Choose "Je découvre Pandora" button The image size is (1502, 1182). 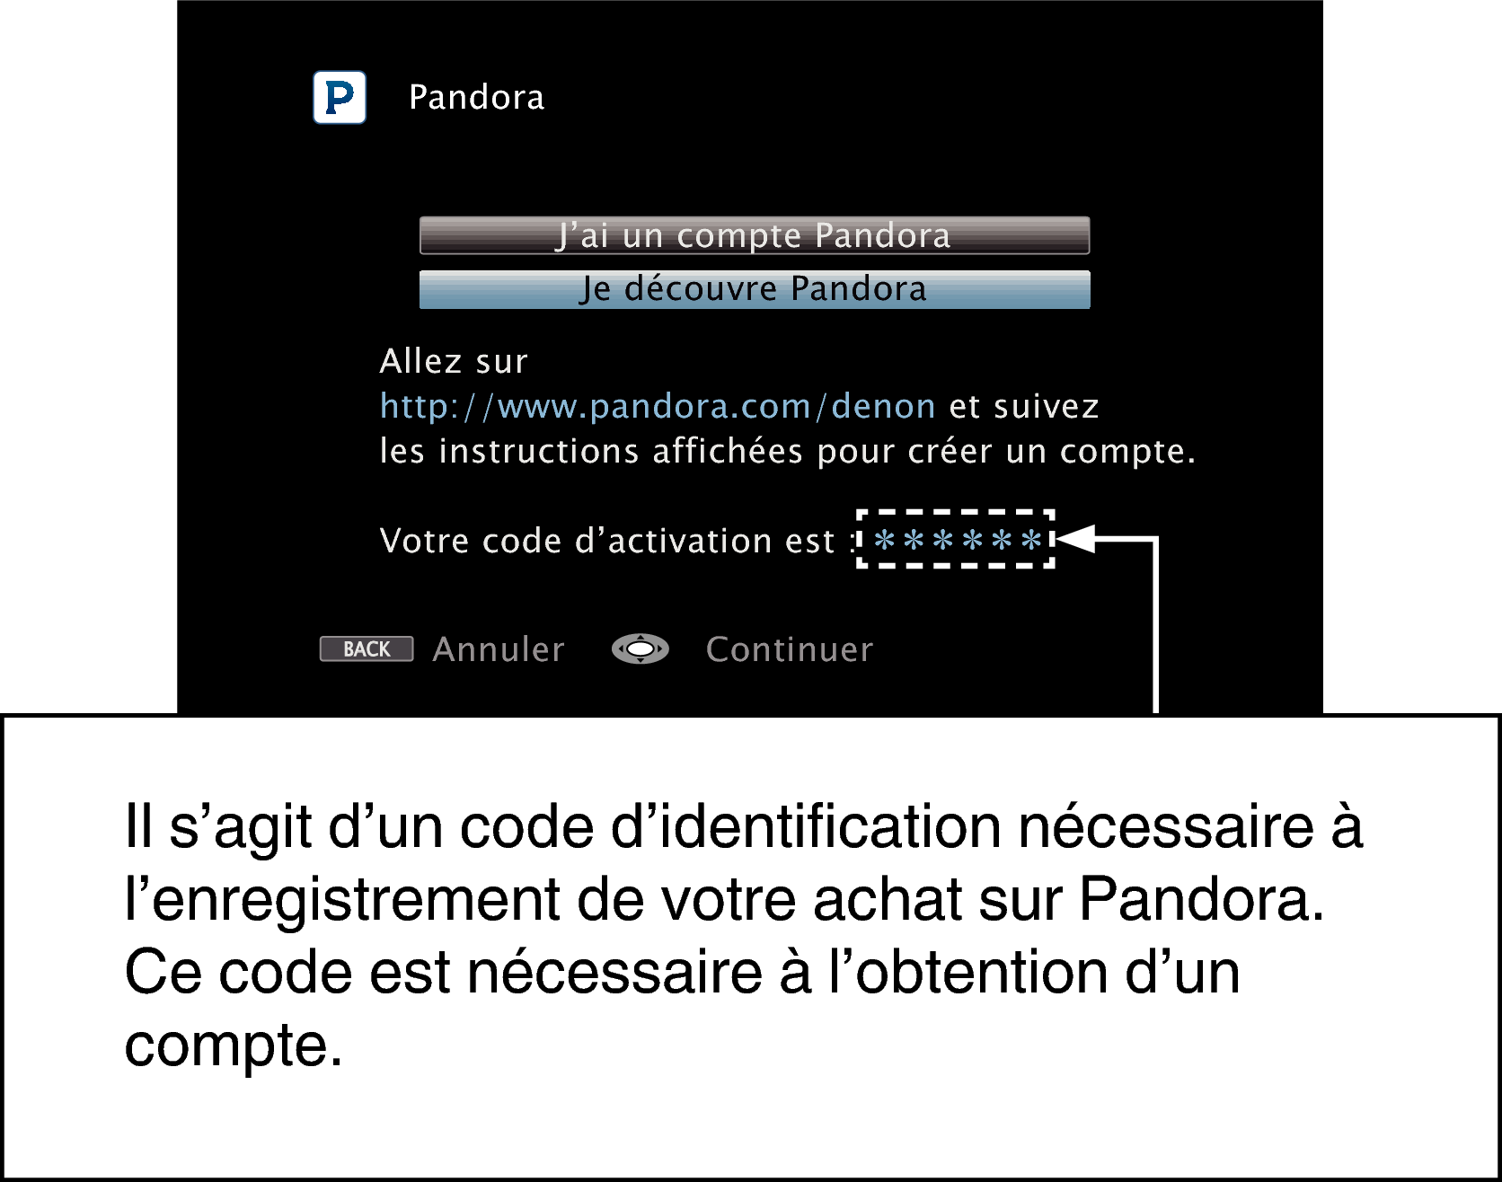[755, 289]
